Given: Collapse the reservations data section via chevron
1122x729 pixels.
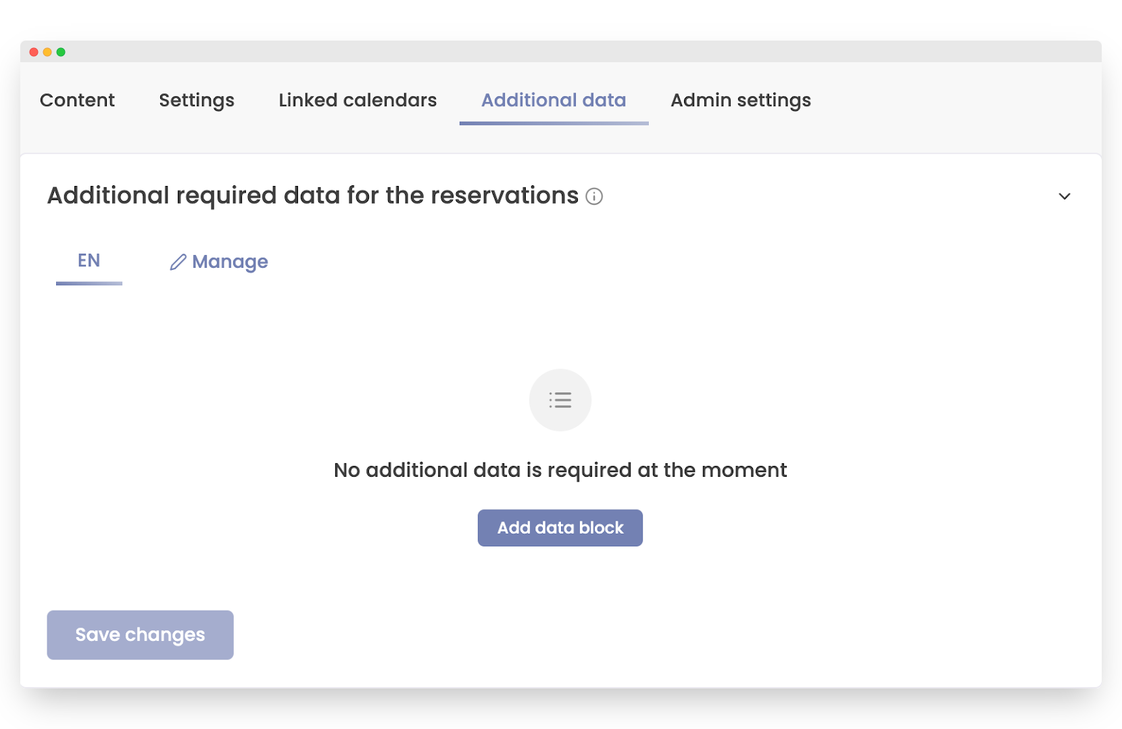Looking at the screenshot, I should click(x=1065, y=197).
